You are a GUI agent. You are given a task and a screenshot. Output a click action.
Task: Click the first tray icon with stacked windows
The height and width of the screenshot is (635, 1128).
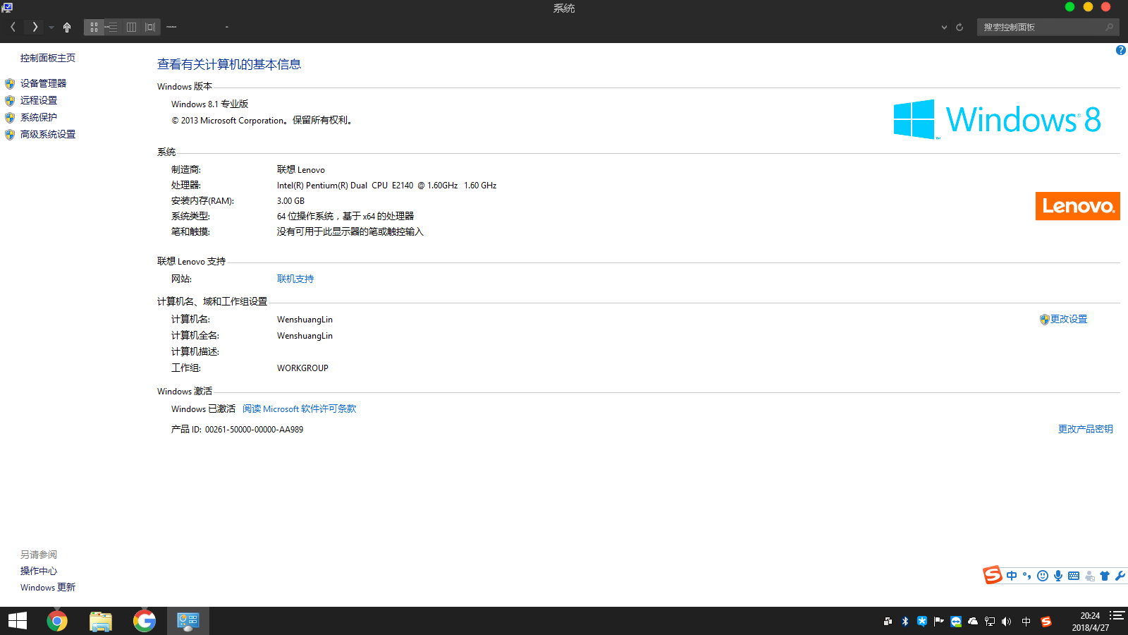tap(888, 622)
